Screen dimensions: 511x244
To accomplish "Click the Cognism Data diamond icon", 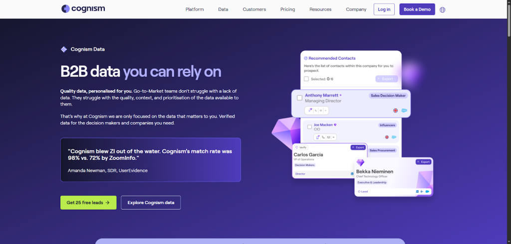I will pos(63,49).
